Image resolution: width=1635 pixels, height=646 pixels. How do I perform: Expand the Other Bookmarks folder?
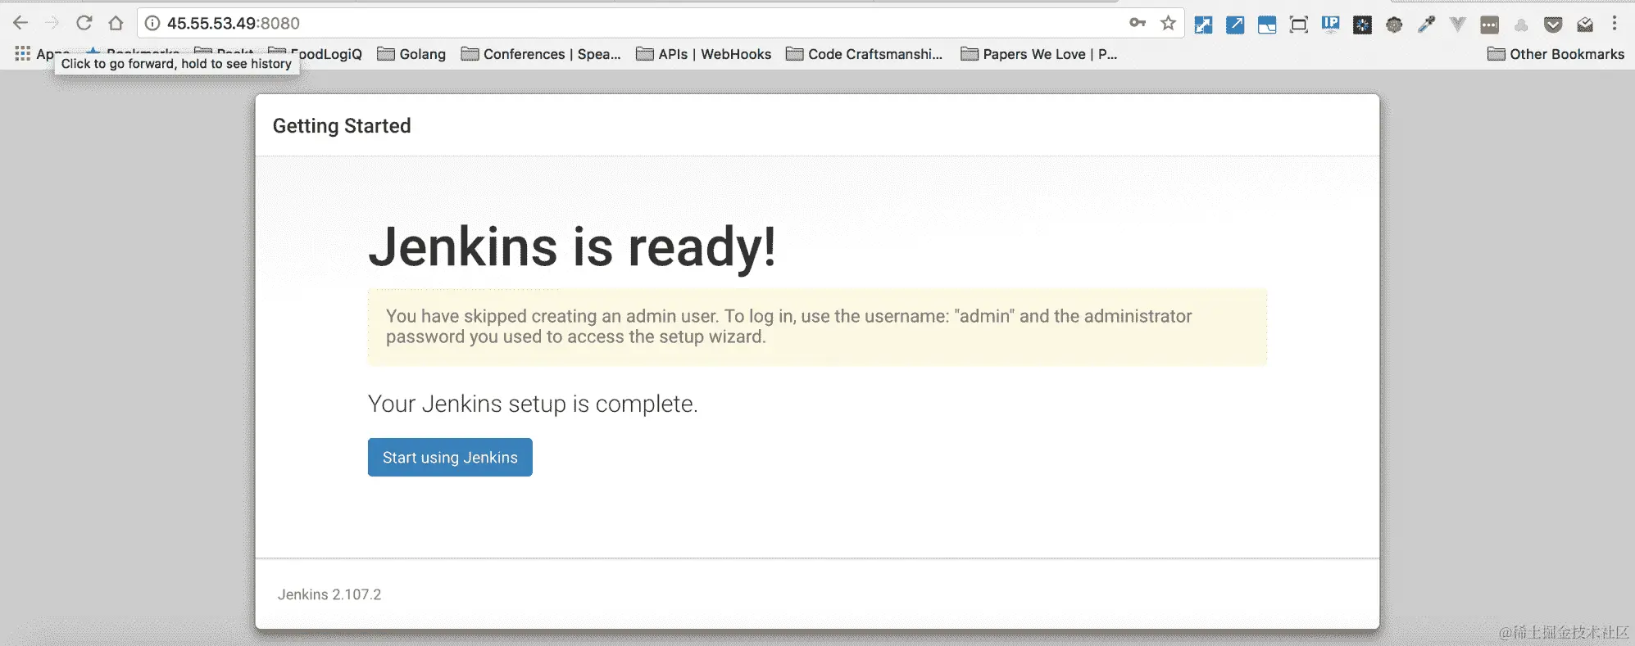(1556, 54)
